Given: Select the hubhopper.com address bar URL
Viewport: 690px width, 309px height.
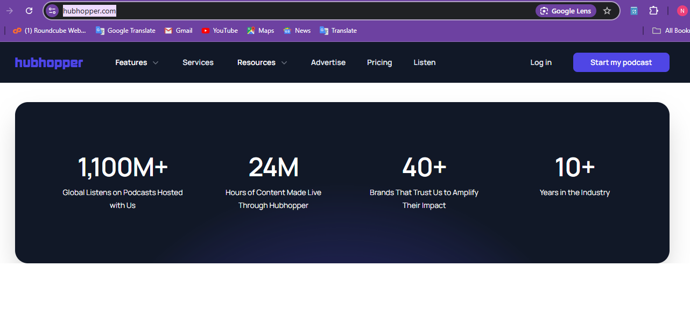Looking at the screenshot, I should click(89, 11).
